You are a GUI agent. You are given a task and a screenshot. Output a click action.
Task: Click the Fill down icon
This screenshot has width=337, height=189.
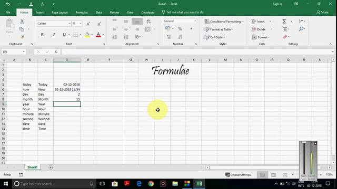(x=285, y=29)
